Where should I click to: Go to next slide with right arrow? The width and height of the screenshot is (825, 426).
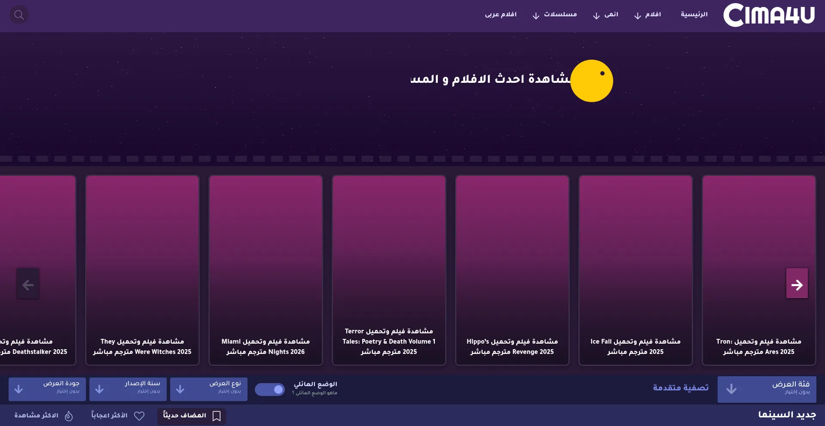[797, 284]
